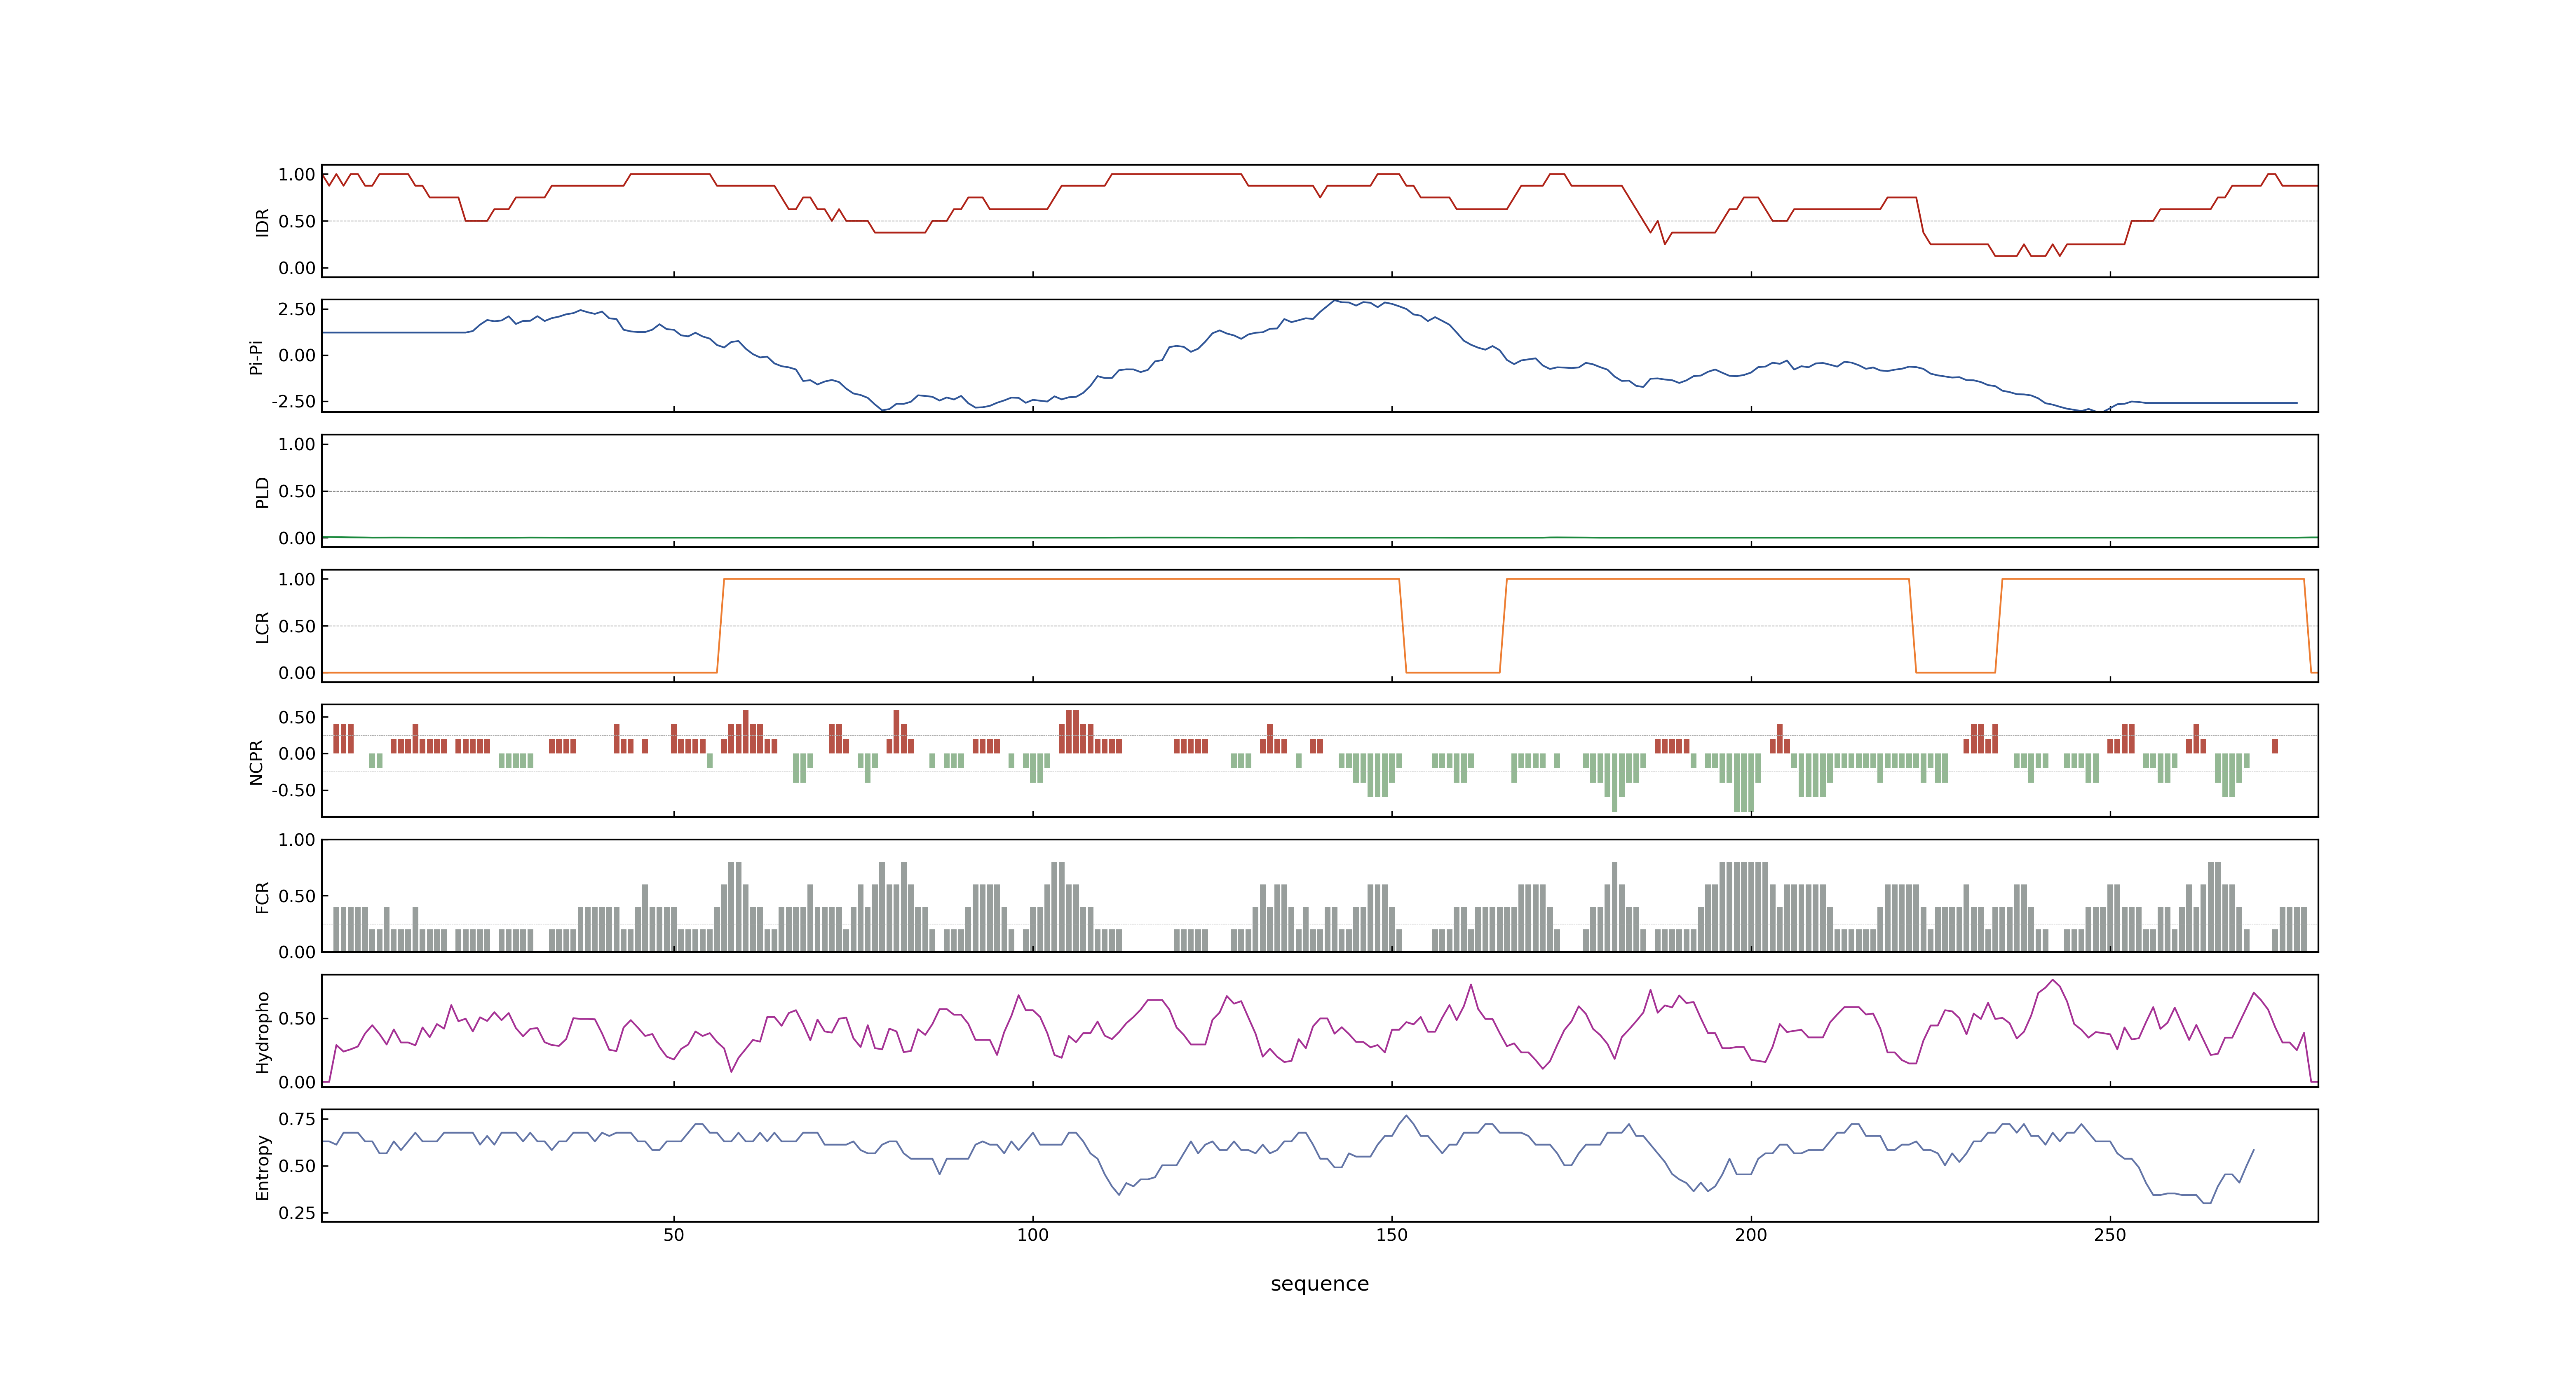
Task: Select the x-axis tick label 150
Action: [x=1392, y=1235]
